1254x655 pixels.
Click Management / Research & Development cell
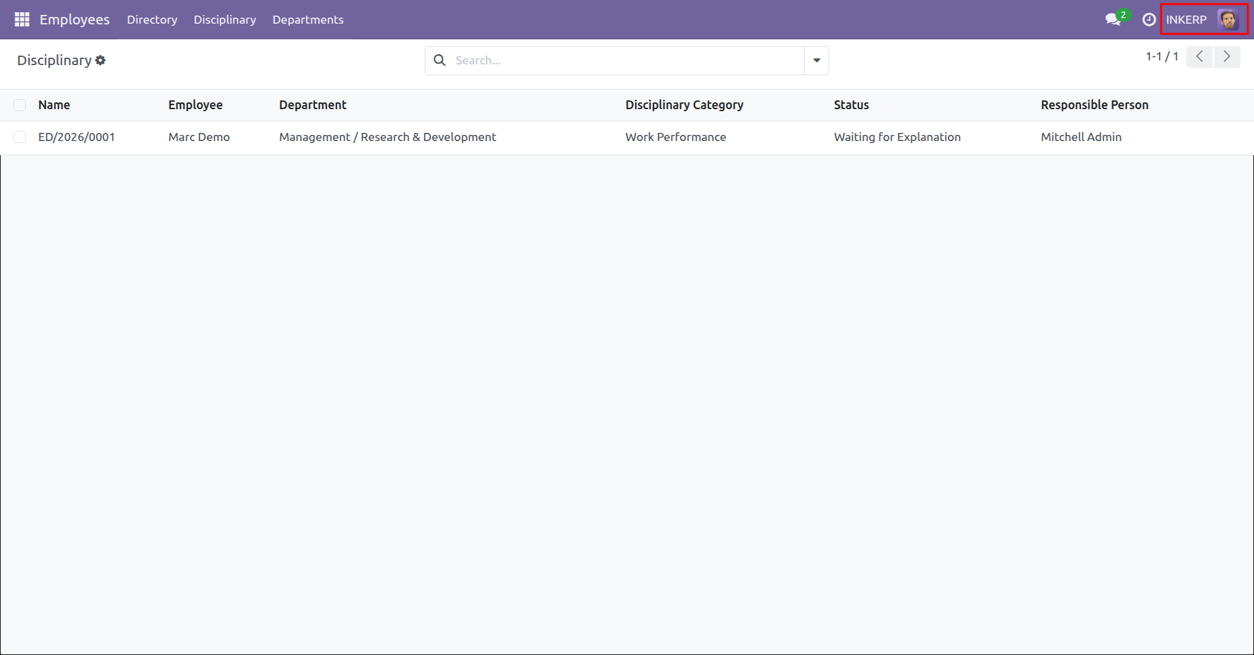click(387, 137)
